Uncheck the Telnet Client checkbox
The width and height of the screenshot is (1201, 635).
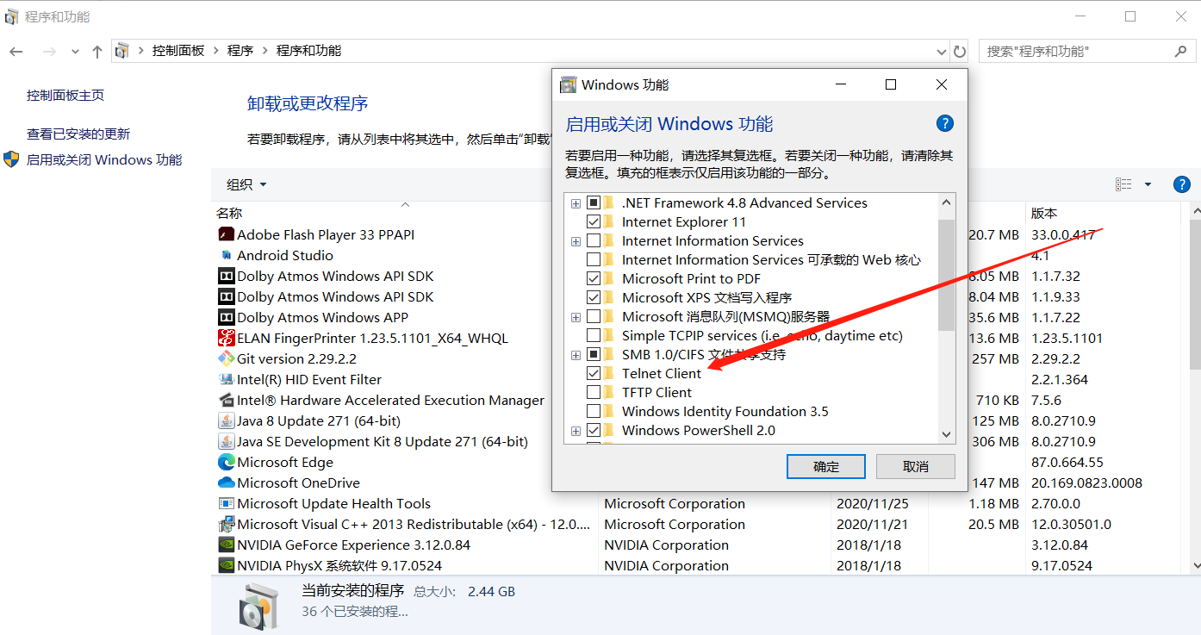(594, 374)
